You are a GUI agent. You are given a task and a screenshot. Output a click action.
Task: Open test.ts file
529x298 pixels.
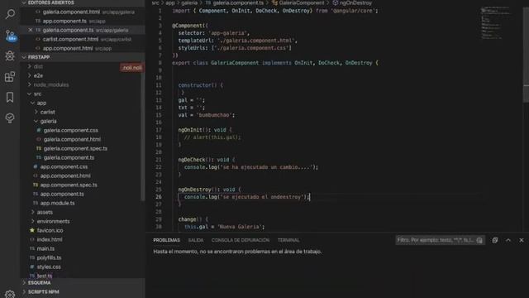[45, 276]
